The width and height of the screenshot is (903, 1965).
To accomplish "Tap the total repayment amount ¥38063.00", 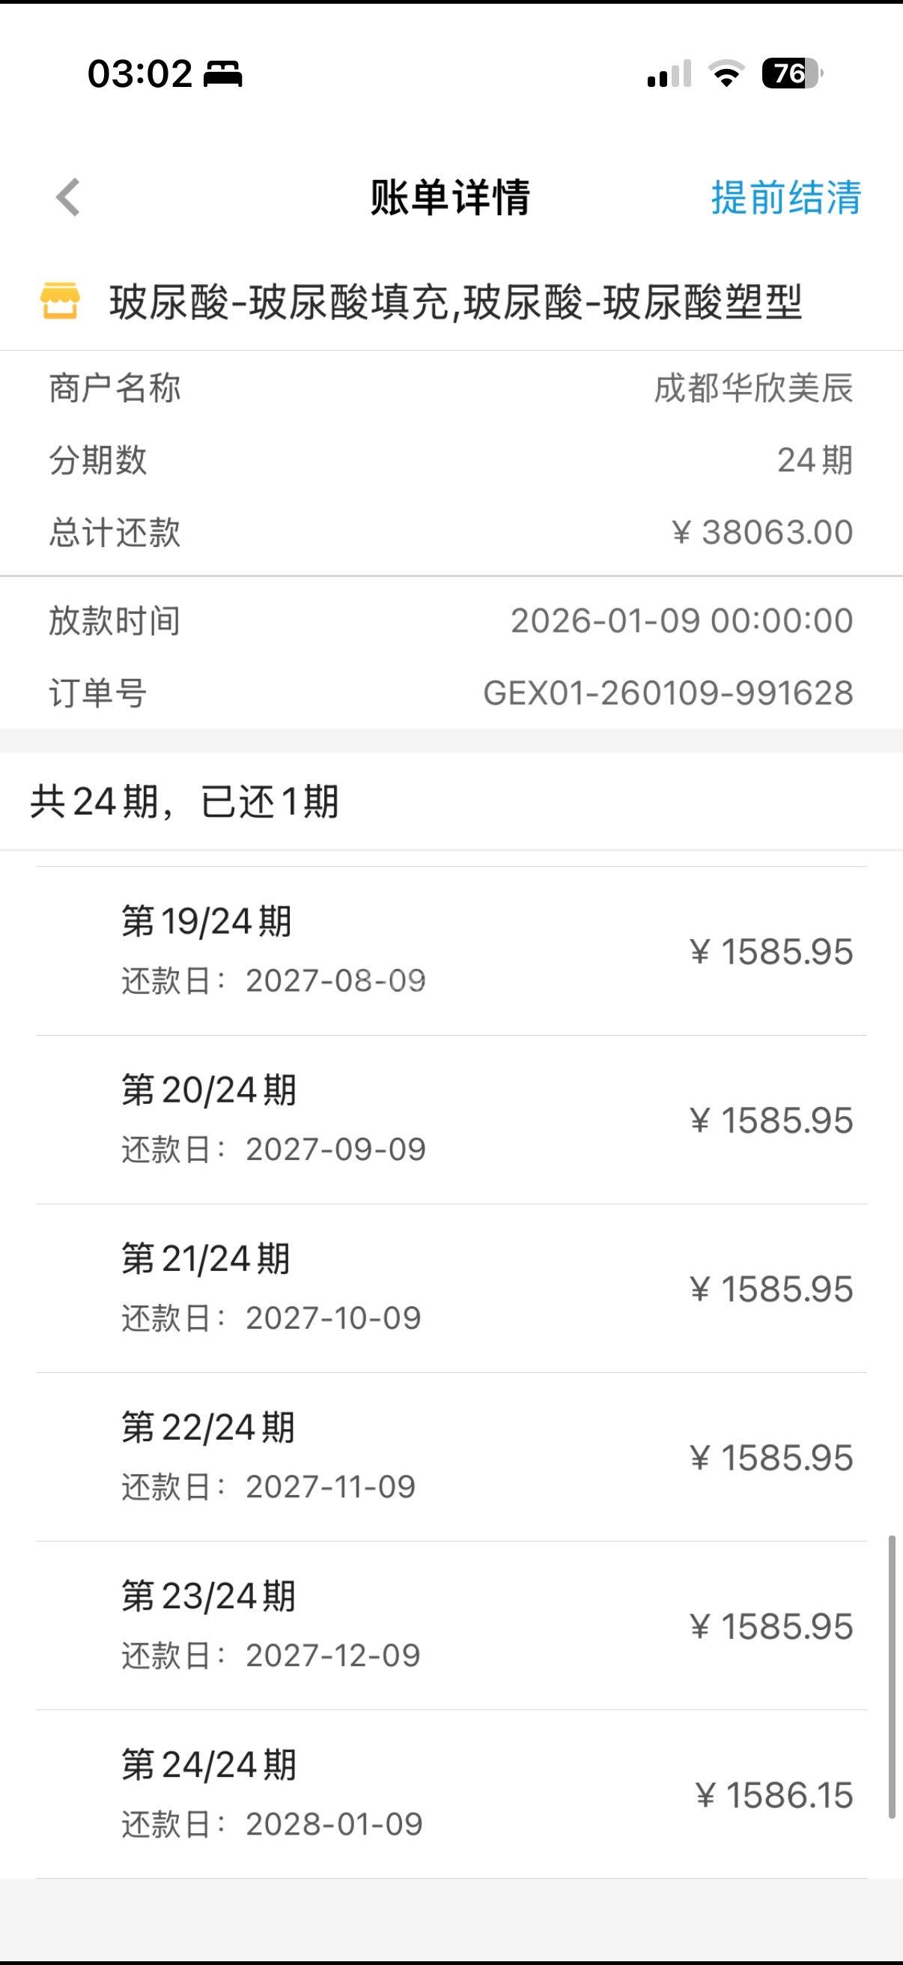I will click(762, 532).
